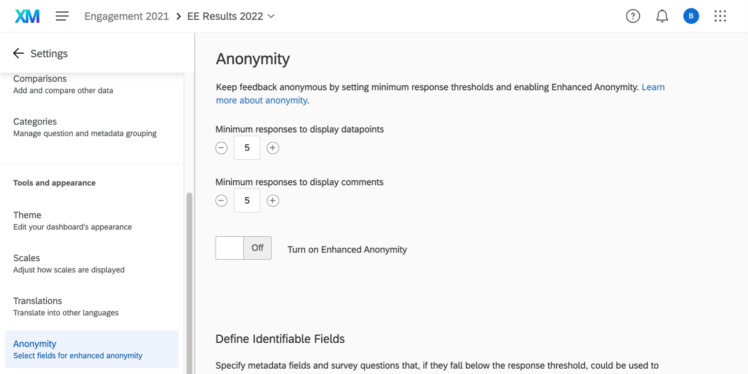Open the app grid waffle menu
Image resolution: width=748 pixels, height=374 pixels.
720,16
